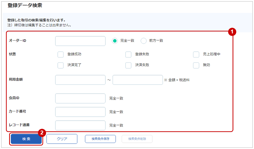Click the 会員ID input field
The height and width of the screenshot is (149, 254).
pos(80,98)
